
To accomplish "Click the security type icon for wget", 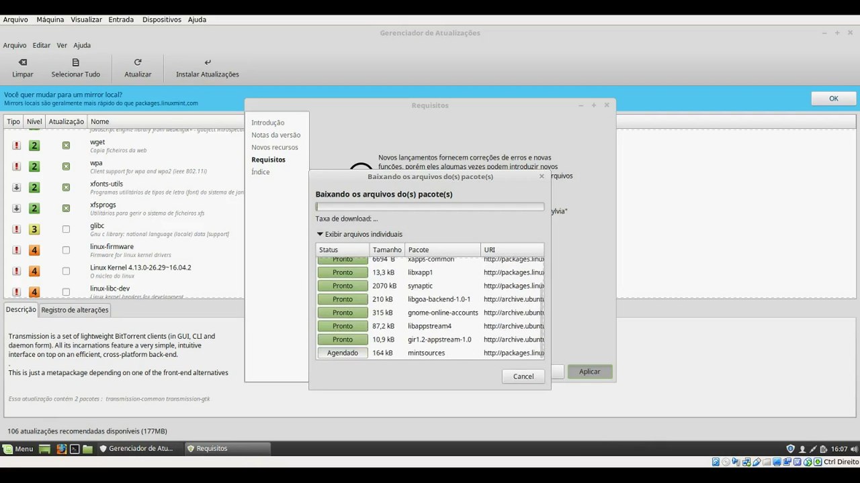I will pos(17,146).
